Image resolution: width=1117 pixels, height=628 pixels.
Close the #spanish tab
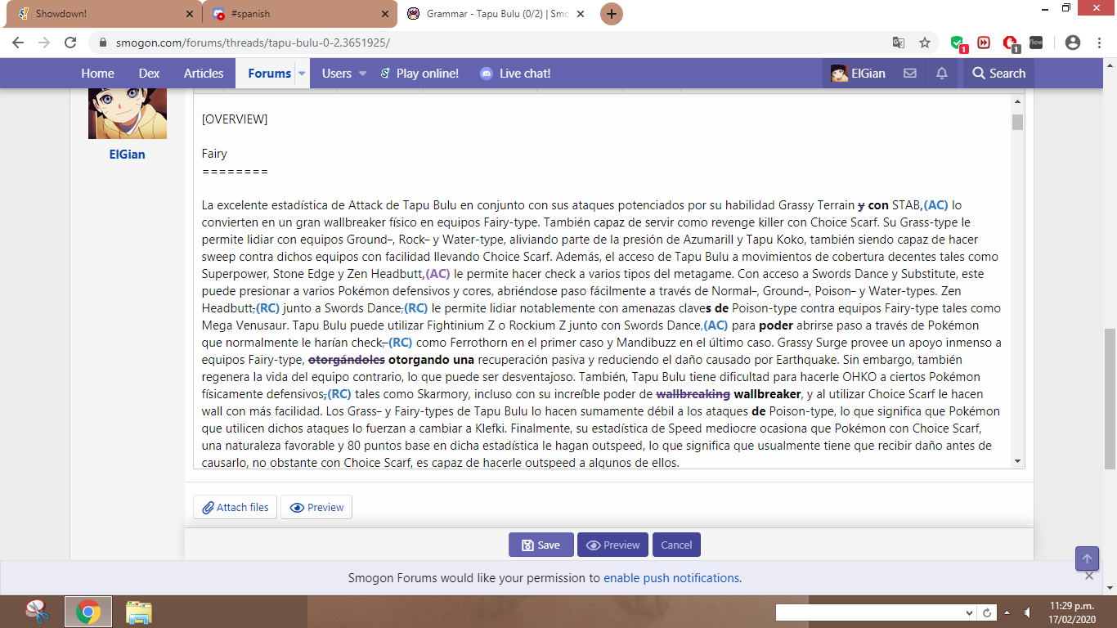coord(384,14)
